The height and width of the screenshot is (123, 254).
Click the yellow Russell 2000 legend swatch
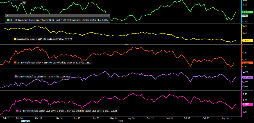pos(15,39)
